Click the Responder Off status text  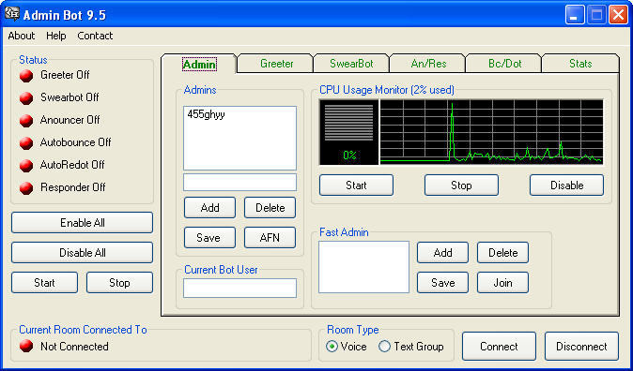click(x=73, y=187)
